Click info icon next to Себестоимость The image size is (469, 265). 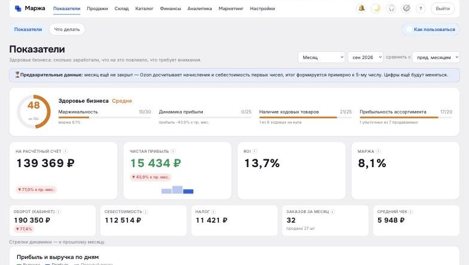pos(146,211)
